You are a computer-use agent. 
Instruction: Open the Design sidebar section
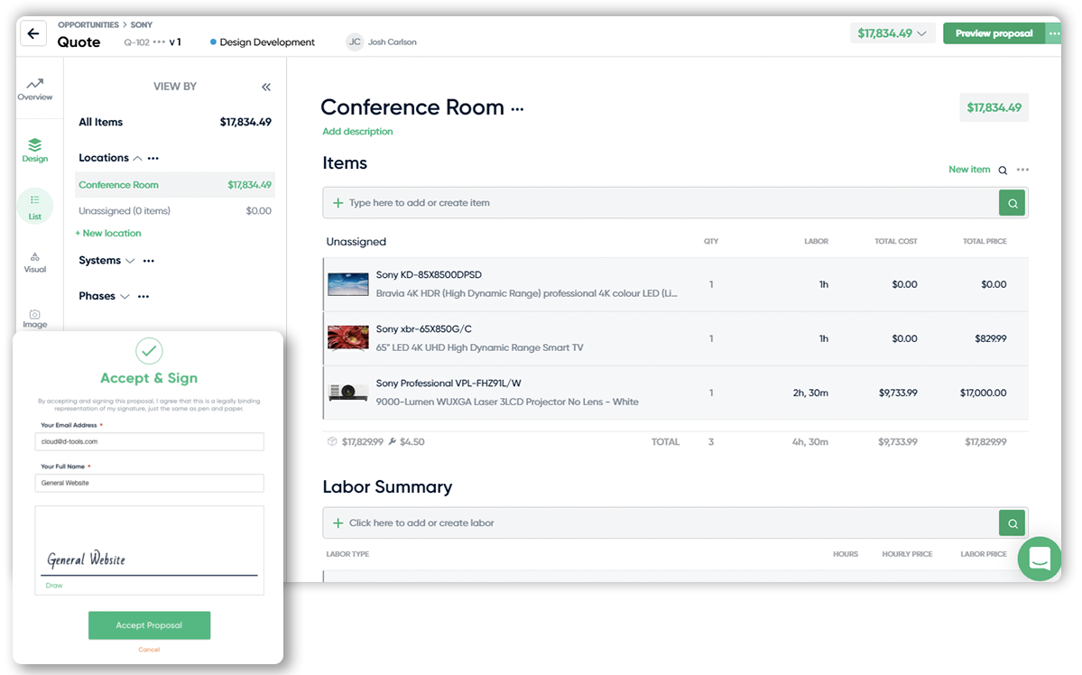click(34, 151)
